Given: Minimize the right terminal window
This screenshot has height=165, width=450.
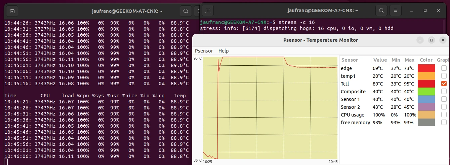Looking at the screenshot, I should (x=412, y=10).
